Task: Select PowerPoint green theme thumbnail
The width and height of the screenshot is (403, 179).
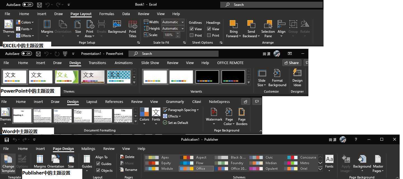Action: (x=67, y=77)
